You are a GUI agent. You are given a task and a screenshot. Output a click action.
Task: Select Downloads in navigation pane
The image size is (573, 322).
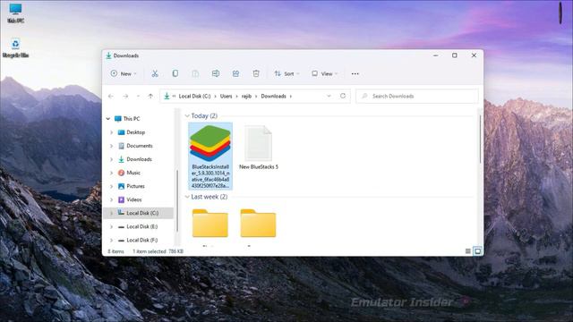(x=139, y=159)
